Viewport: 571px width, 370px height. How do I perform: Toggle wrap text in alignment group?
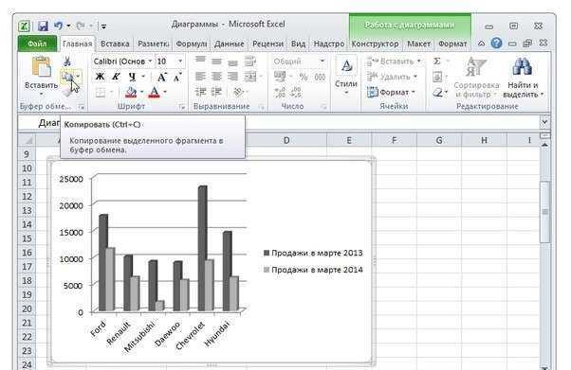pyautogui.click(x=249, y=62)
